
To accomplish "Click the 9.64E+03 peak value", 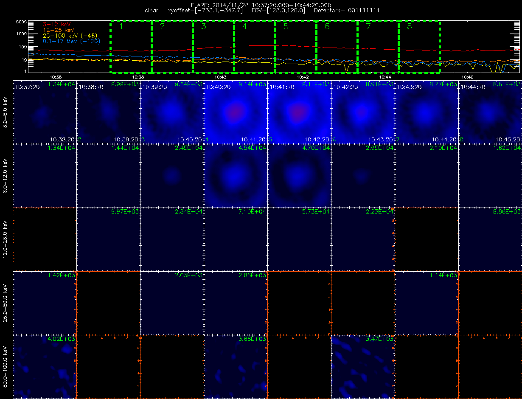I will click(189, 84).
